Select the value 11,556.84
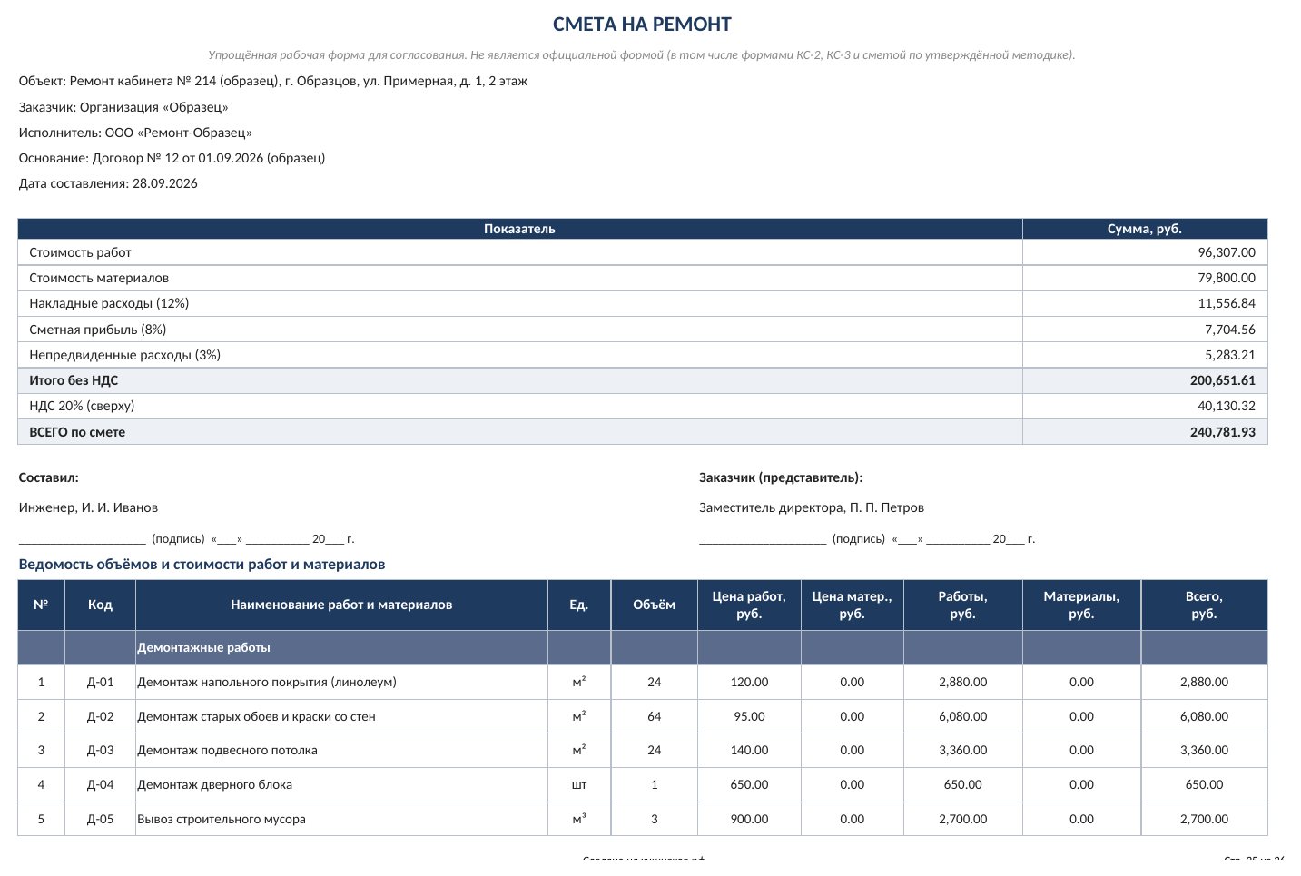Viewport: 1301px width, 876px height. tap(1227, 303)
